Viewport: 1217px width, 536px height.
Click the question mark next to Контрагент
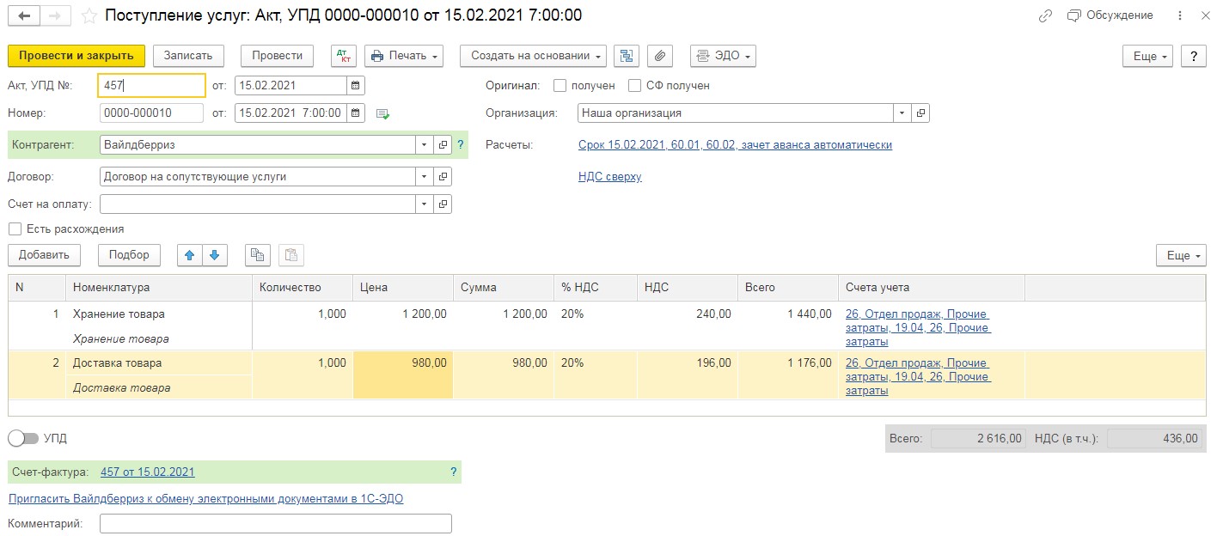click(461, 145)
